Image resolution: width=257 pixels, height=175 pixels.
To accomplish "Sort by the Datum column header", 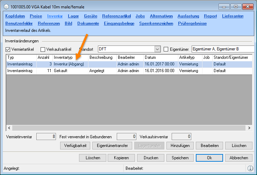I will 160,57.
